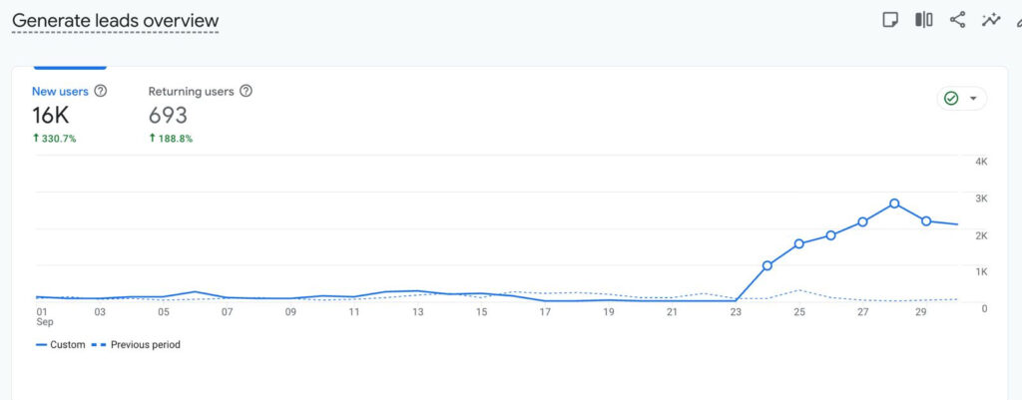Click the peak data point on day 28
1022x400 pixels.
tap(894, 203)
